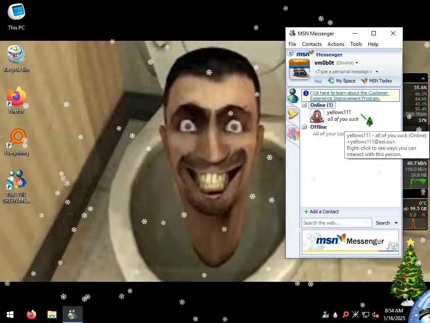Click the vm0b0t display name
The width and height of the screenshot is (430, 323).
pos(324,63)
